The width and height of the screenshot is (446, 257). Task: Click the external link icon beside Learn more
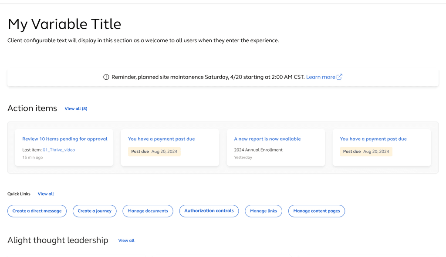(340, 77)
